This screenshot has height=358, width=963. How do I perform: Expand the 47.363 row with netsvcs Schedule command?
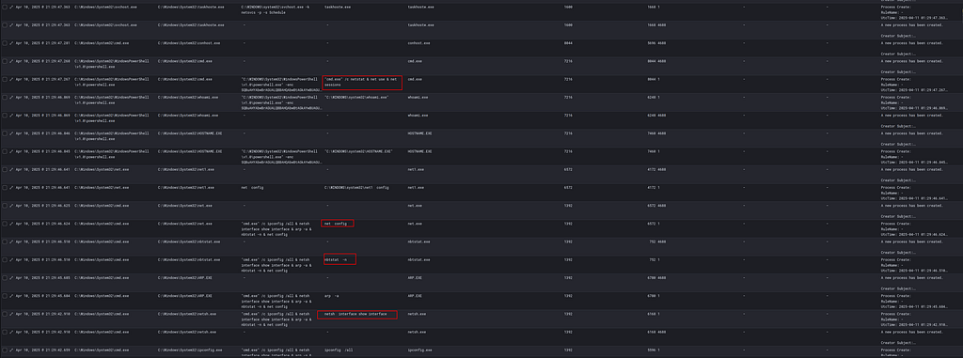(11, 7)
